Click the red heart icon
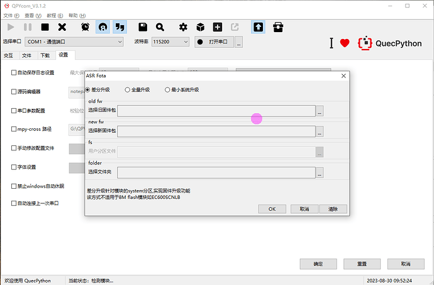Viewport: 434px width, 285px height. (x=345, y=43)
